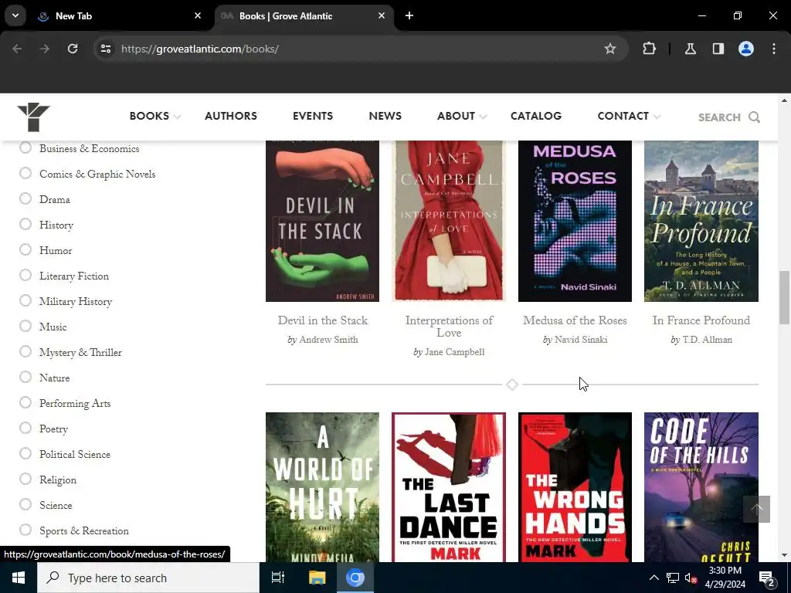Viewport: 791px width, 593px height.
Task: Toggle the Chrome side panel icon
Action: pyautogui.click(x=718, y=49)
